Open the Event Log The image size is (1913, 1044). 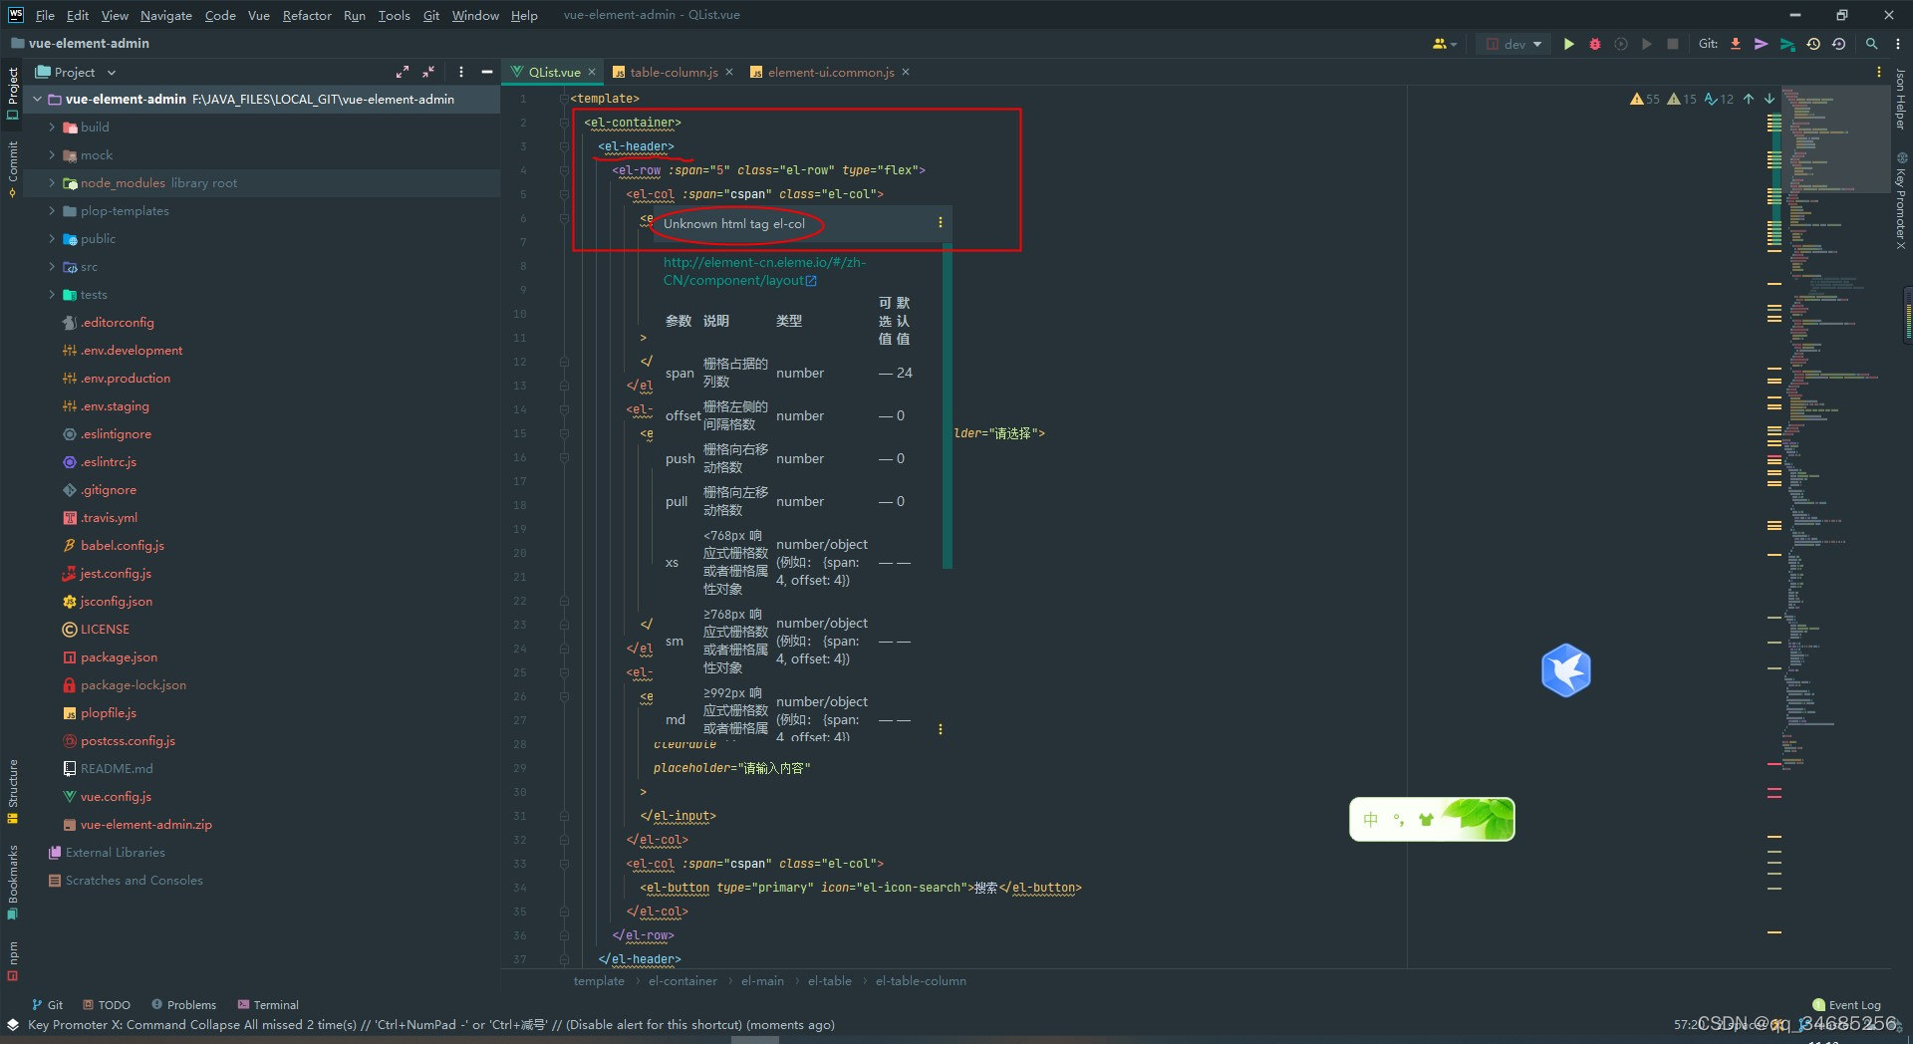pos(1846,1004)
